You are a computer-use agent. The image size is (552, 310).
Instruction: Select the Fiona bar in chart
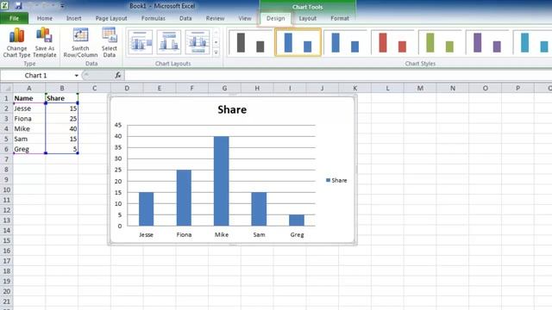coord(184,197)
